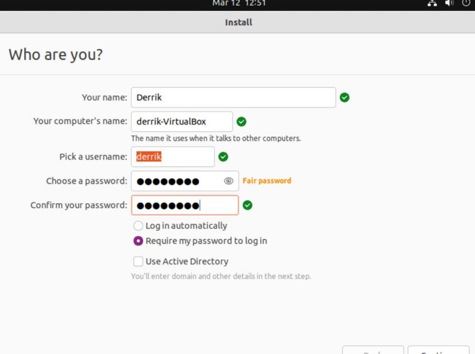This screenshot has width=475, height=354.
Task: Enable the Use Active Directory checkbox
Action: click(x=138, y=261)
